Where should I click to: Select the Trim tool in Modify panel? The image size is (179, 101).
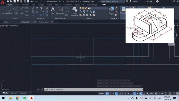[41, 8]
